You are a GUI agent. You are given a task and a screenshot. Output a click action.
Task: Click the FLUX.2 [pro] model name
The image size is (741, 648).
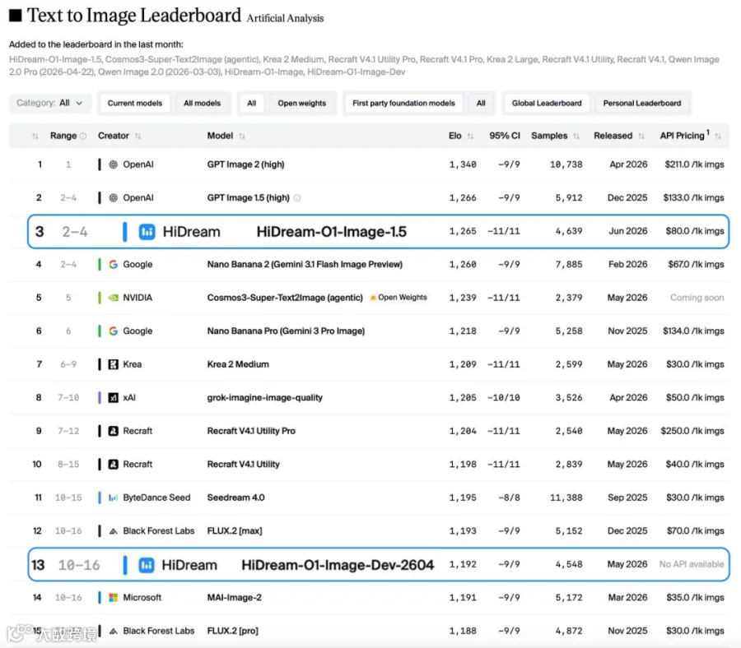(x=232, y=631)
